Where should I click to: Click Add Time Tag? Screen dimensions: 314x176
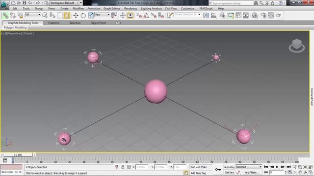(x=198, y=173)
